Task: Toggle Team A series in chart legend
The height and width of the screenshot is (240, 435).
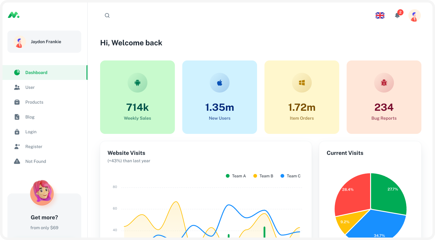Action: click(x=236, y=176)
